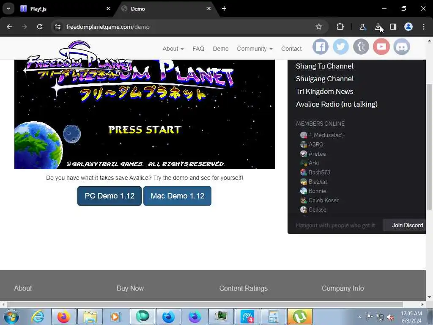The width and height of the screenshot is (433, 325).
Task: Download Mac Demo 1.12
Action: click(177, 196)
